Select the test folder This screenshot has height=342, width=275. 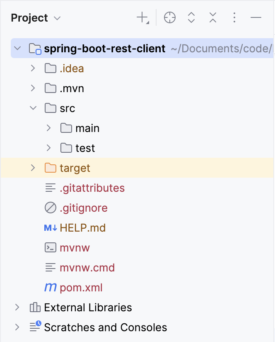tap(85, 148)
